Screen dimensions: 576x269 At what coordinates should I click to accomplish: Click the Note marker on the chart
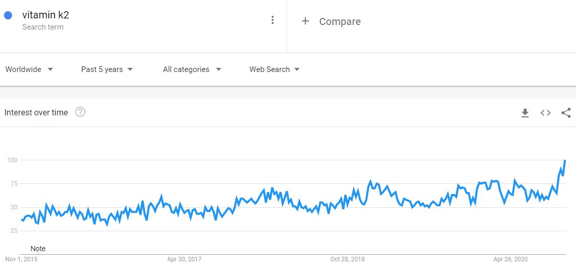(x=38, y=249)
